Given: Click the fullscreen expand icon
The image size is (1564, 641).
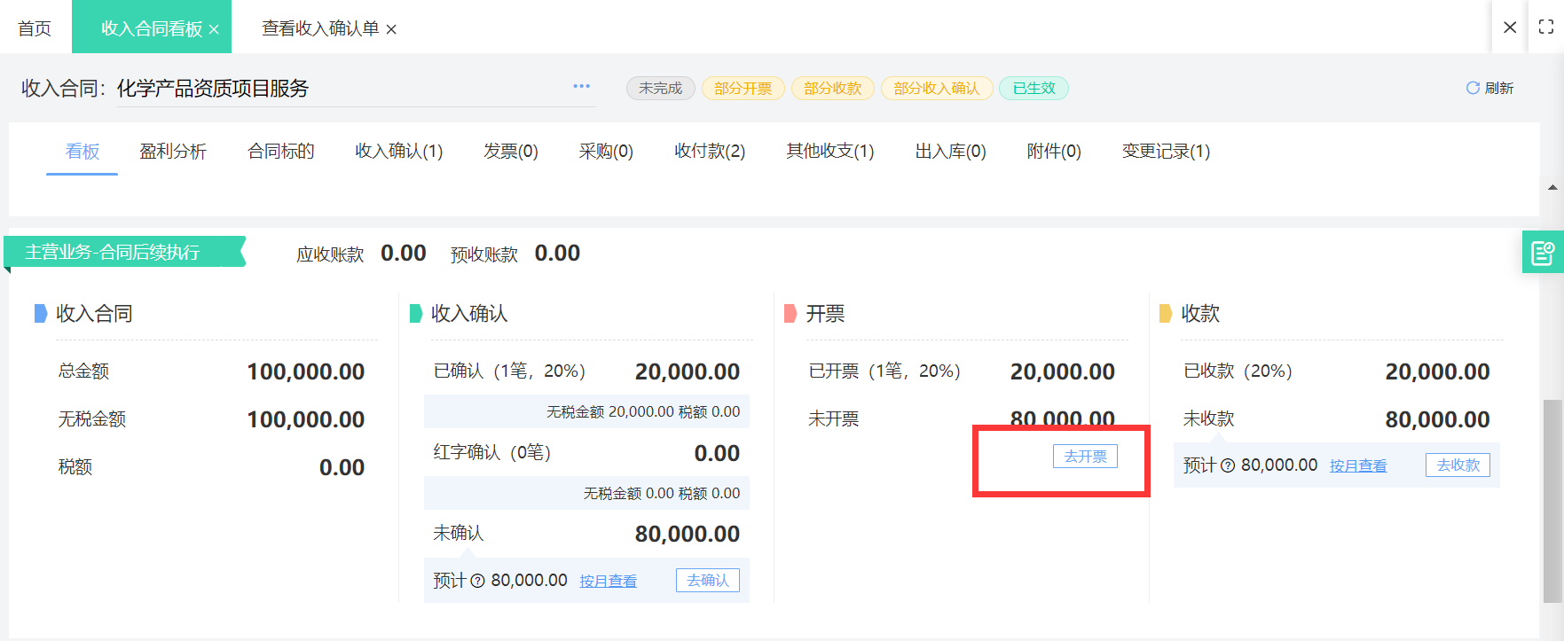Looking at the screenshot, I should [1545, 27].
